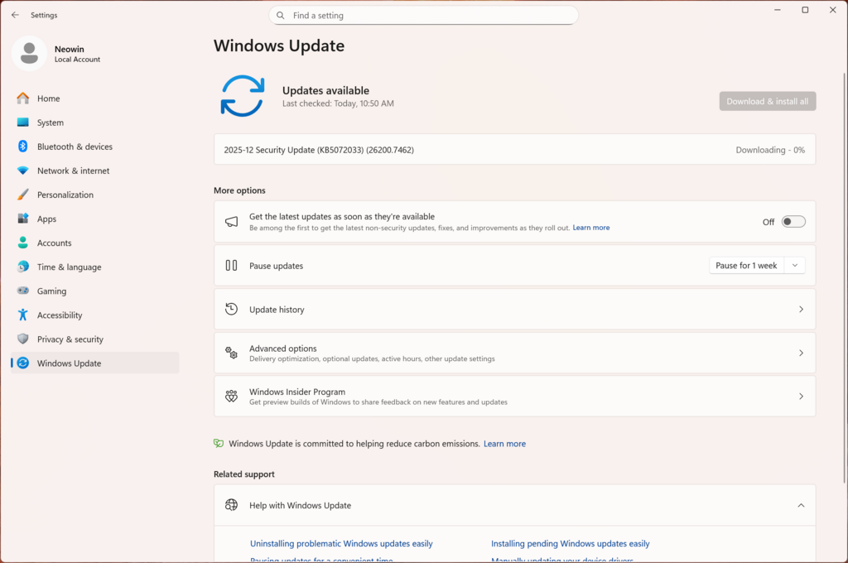Open System settings category
This screenshot has height=563, width=848.
pos(95,123)
